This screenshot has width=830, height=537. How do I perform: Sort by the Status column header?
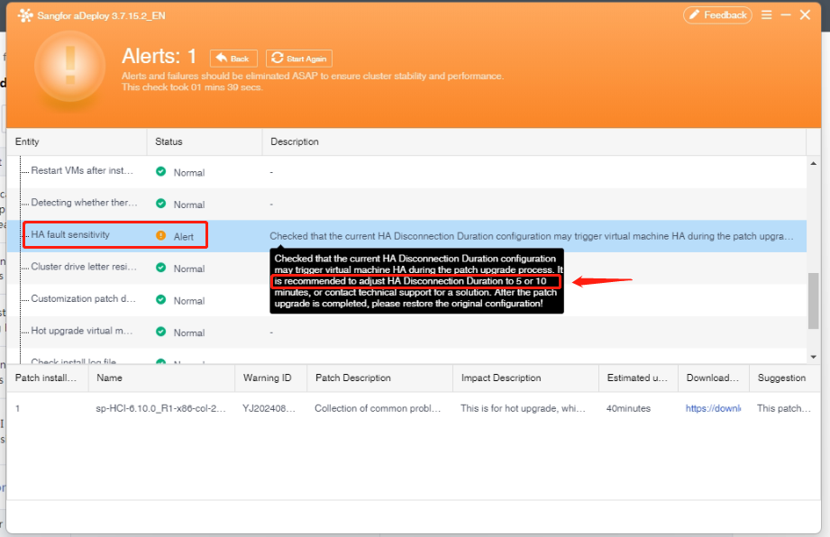click(x=205, y=141)
